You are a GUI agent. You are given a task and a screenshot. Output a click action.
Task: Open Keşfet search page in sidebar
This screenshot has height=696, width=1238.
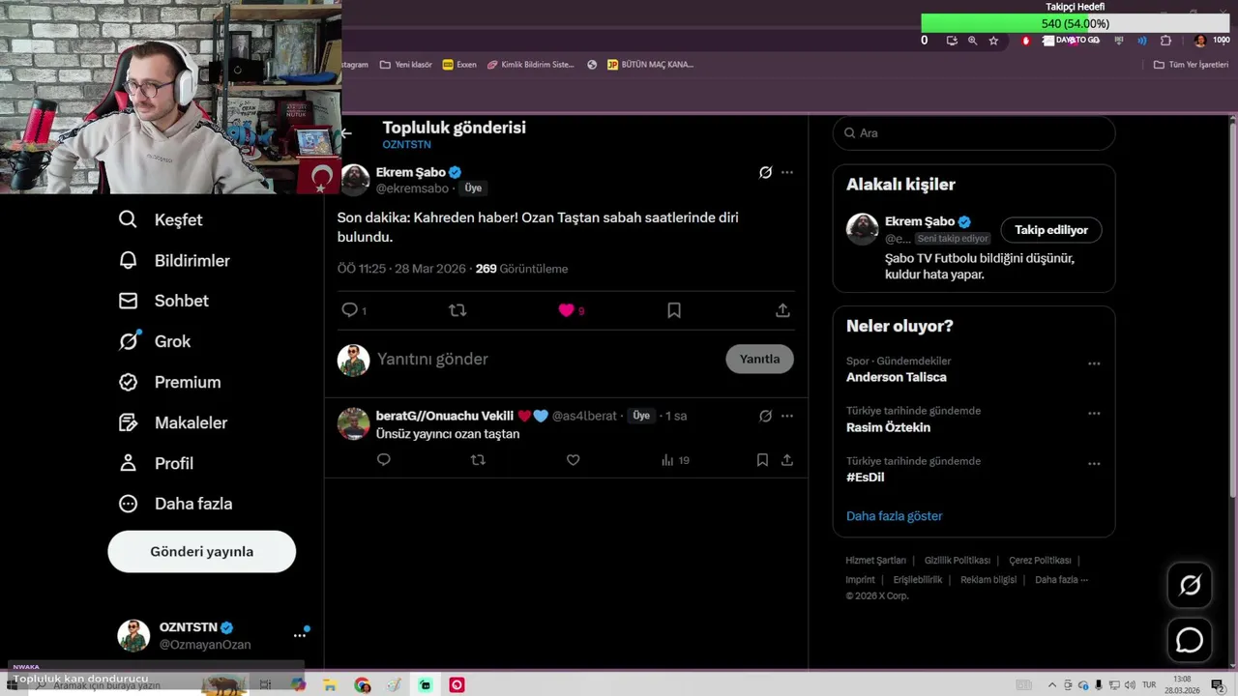click(161, 219)
